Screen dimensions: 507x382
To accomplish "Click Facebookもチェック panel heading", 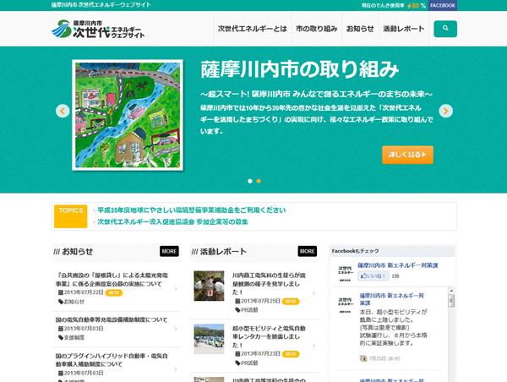I will coord(356,251).
